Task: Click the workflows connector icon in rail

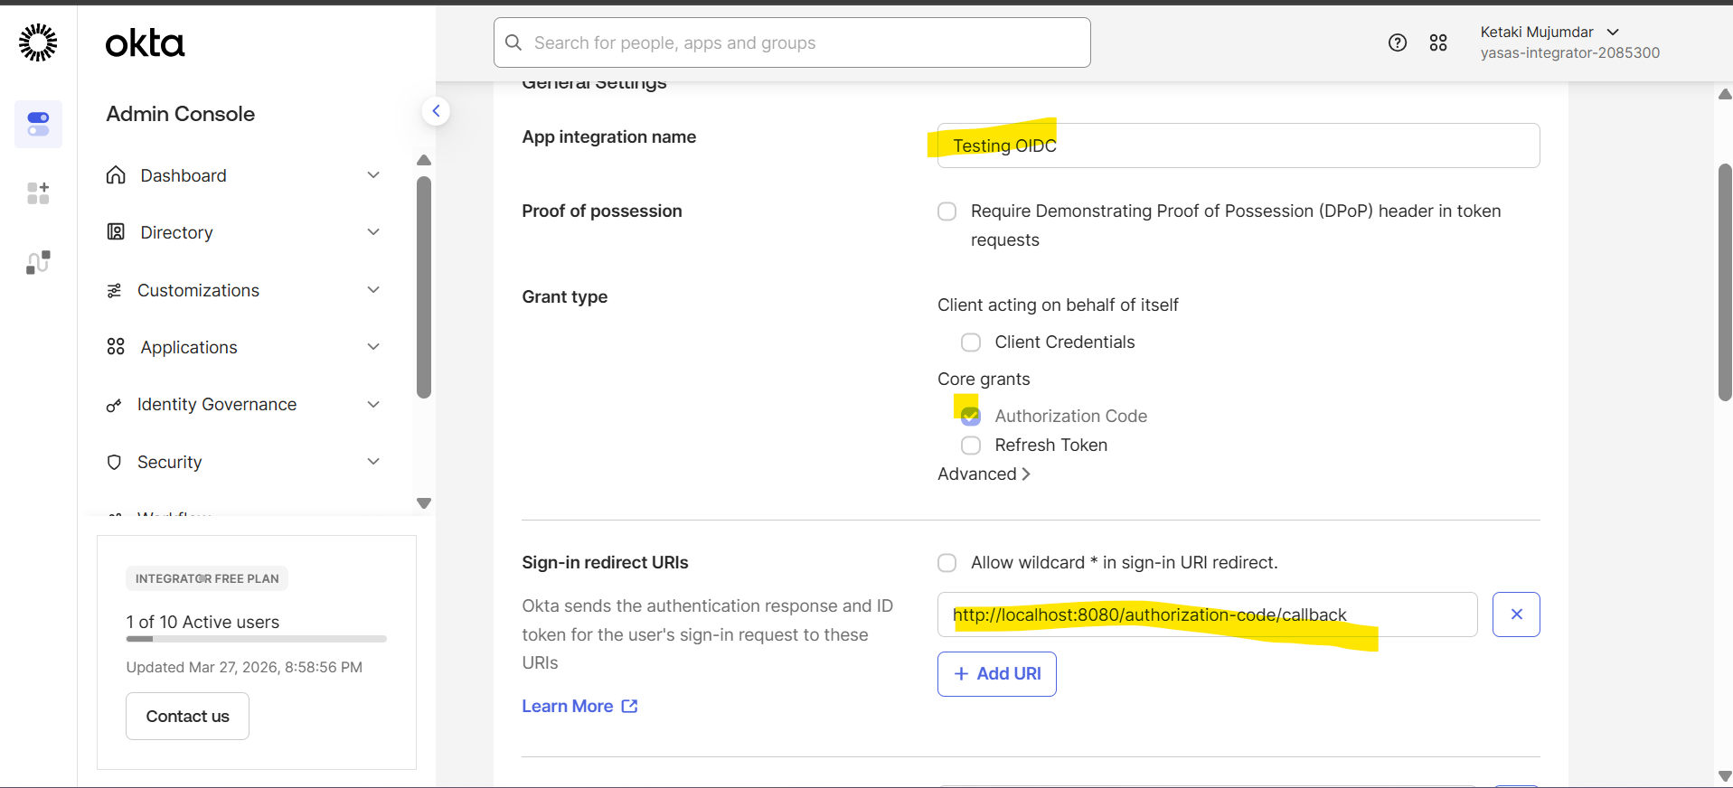Action: [x=38, y=262]
